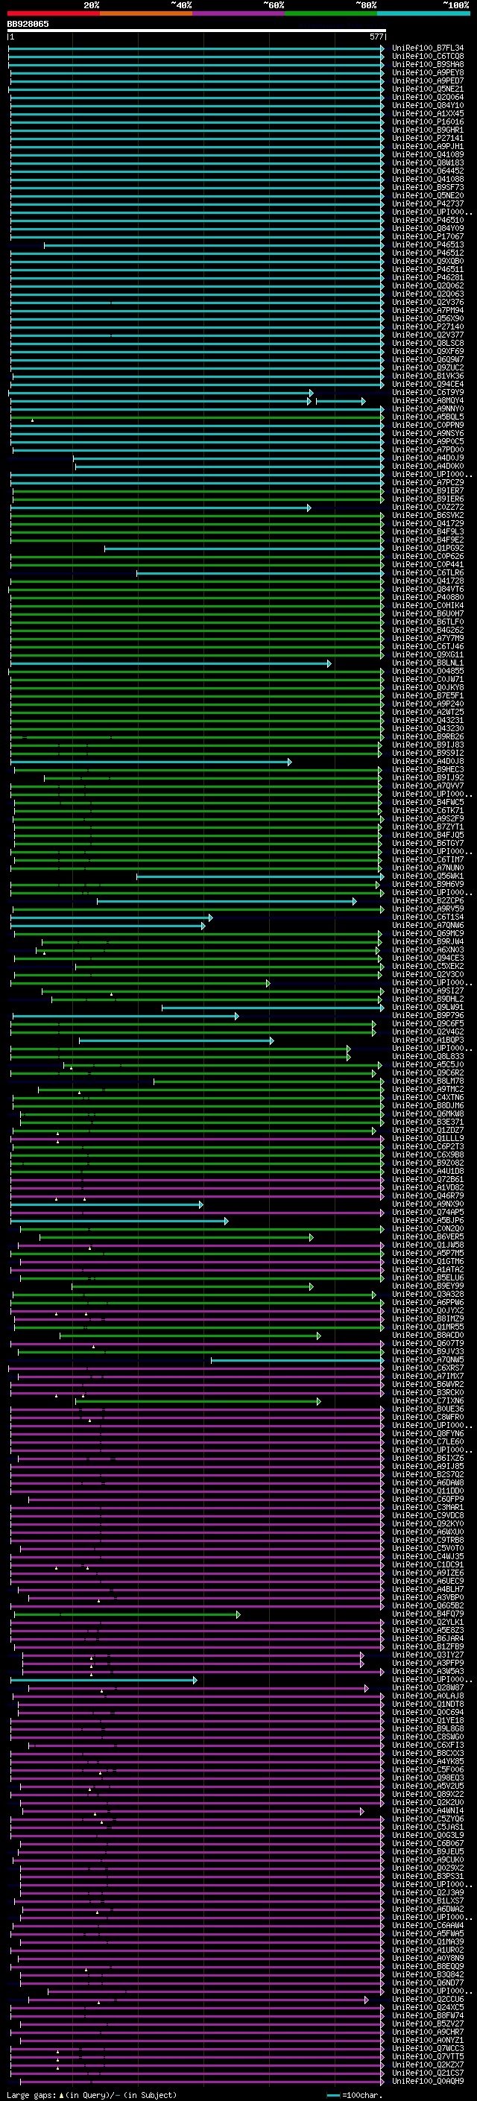The image size is (477, 2101).
Task: Select hit label UniRef100_P46281
Action: point(427,277)
